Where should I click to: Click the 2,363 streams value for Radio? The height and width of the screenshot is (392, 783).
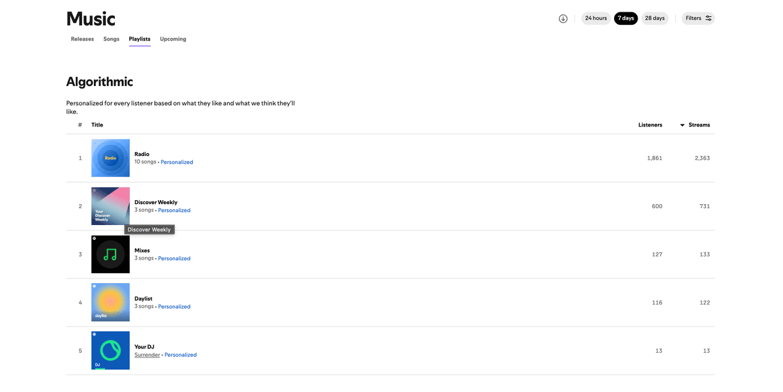point(702,158)
